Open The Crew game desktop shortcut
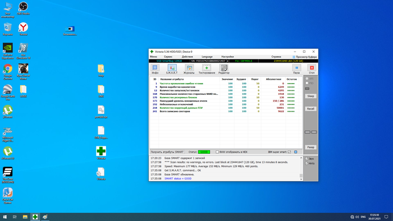 (8, 175)
